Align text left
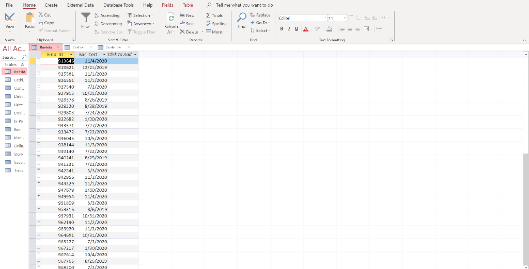Screen dimensions: 529x269 point(342,29)
